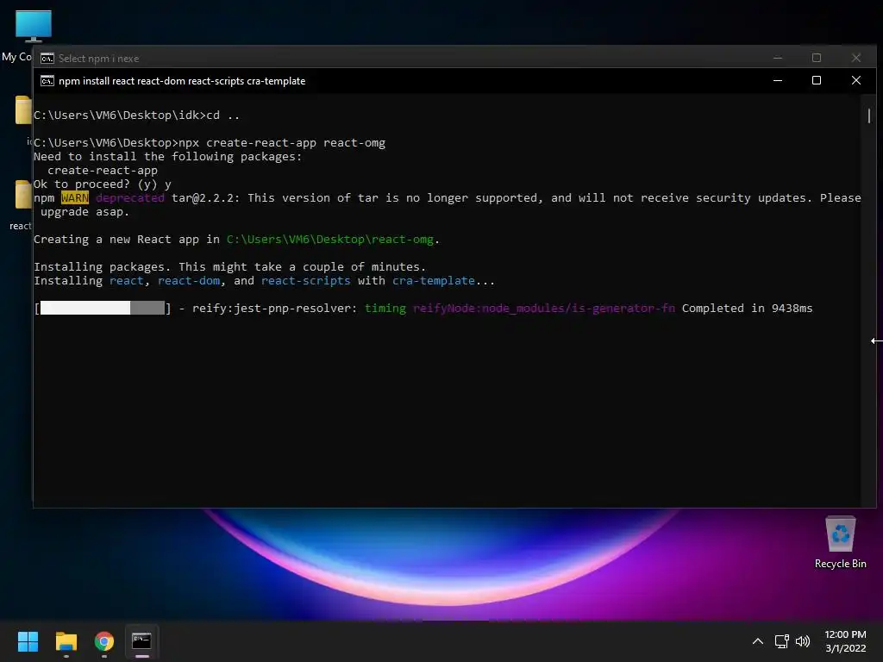883x662 pixels.
Task: Click the purple 'deprecated' word
Action: [x=130, y=197]
